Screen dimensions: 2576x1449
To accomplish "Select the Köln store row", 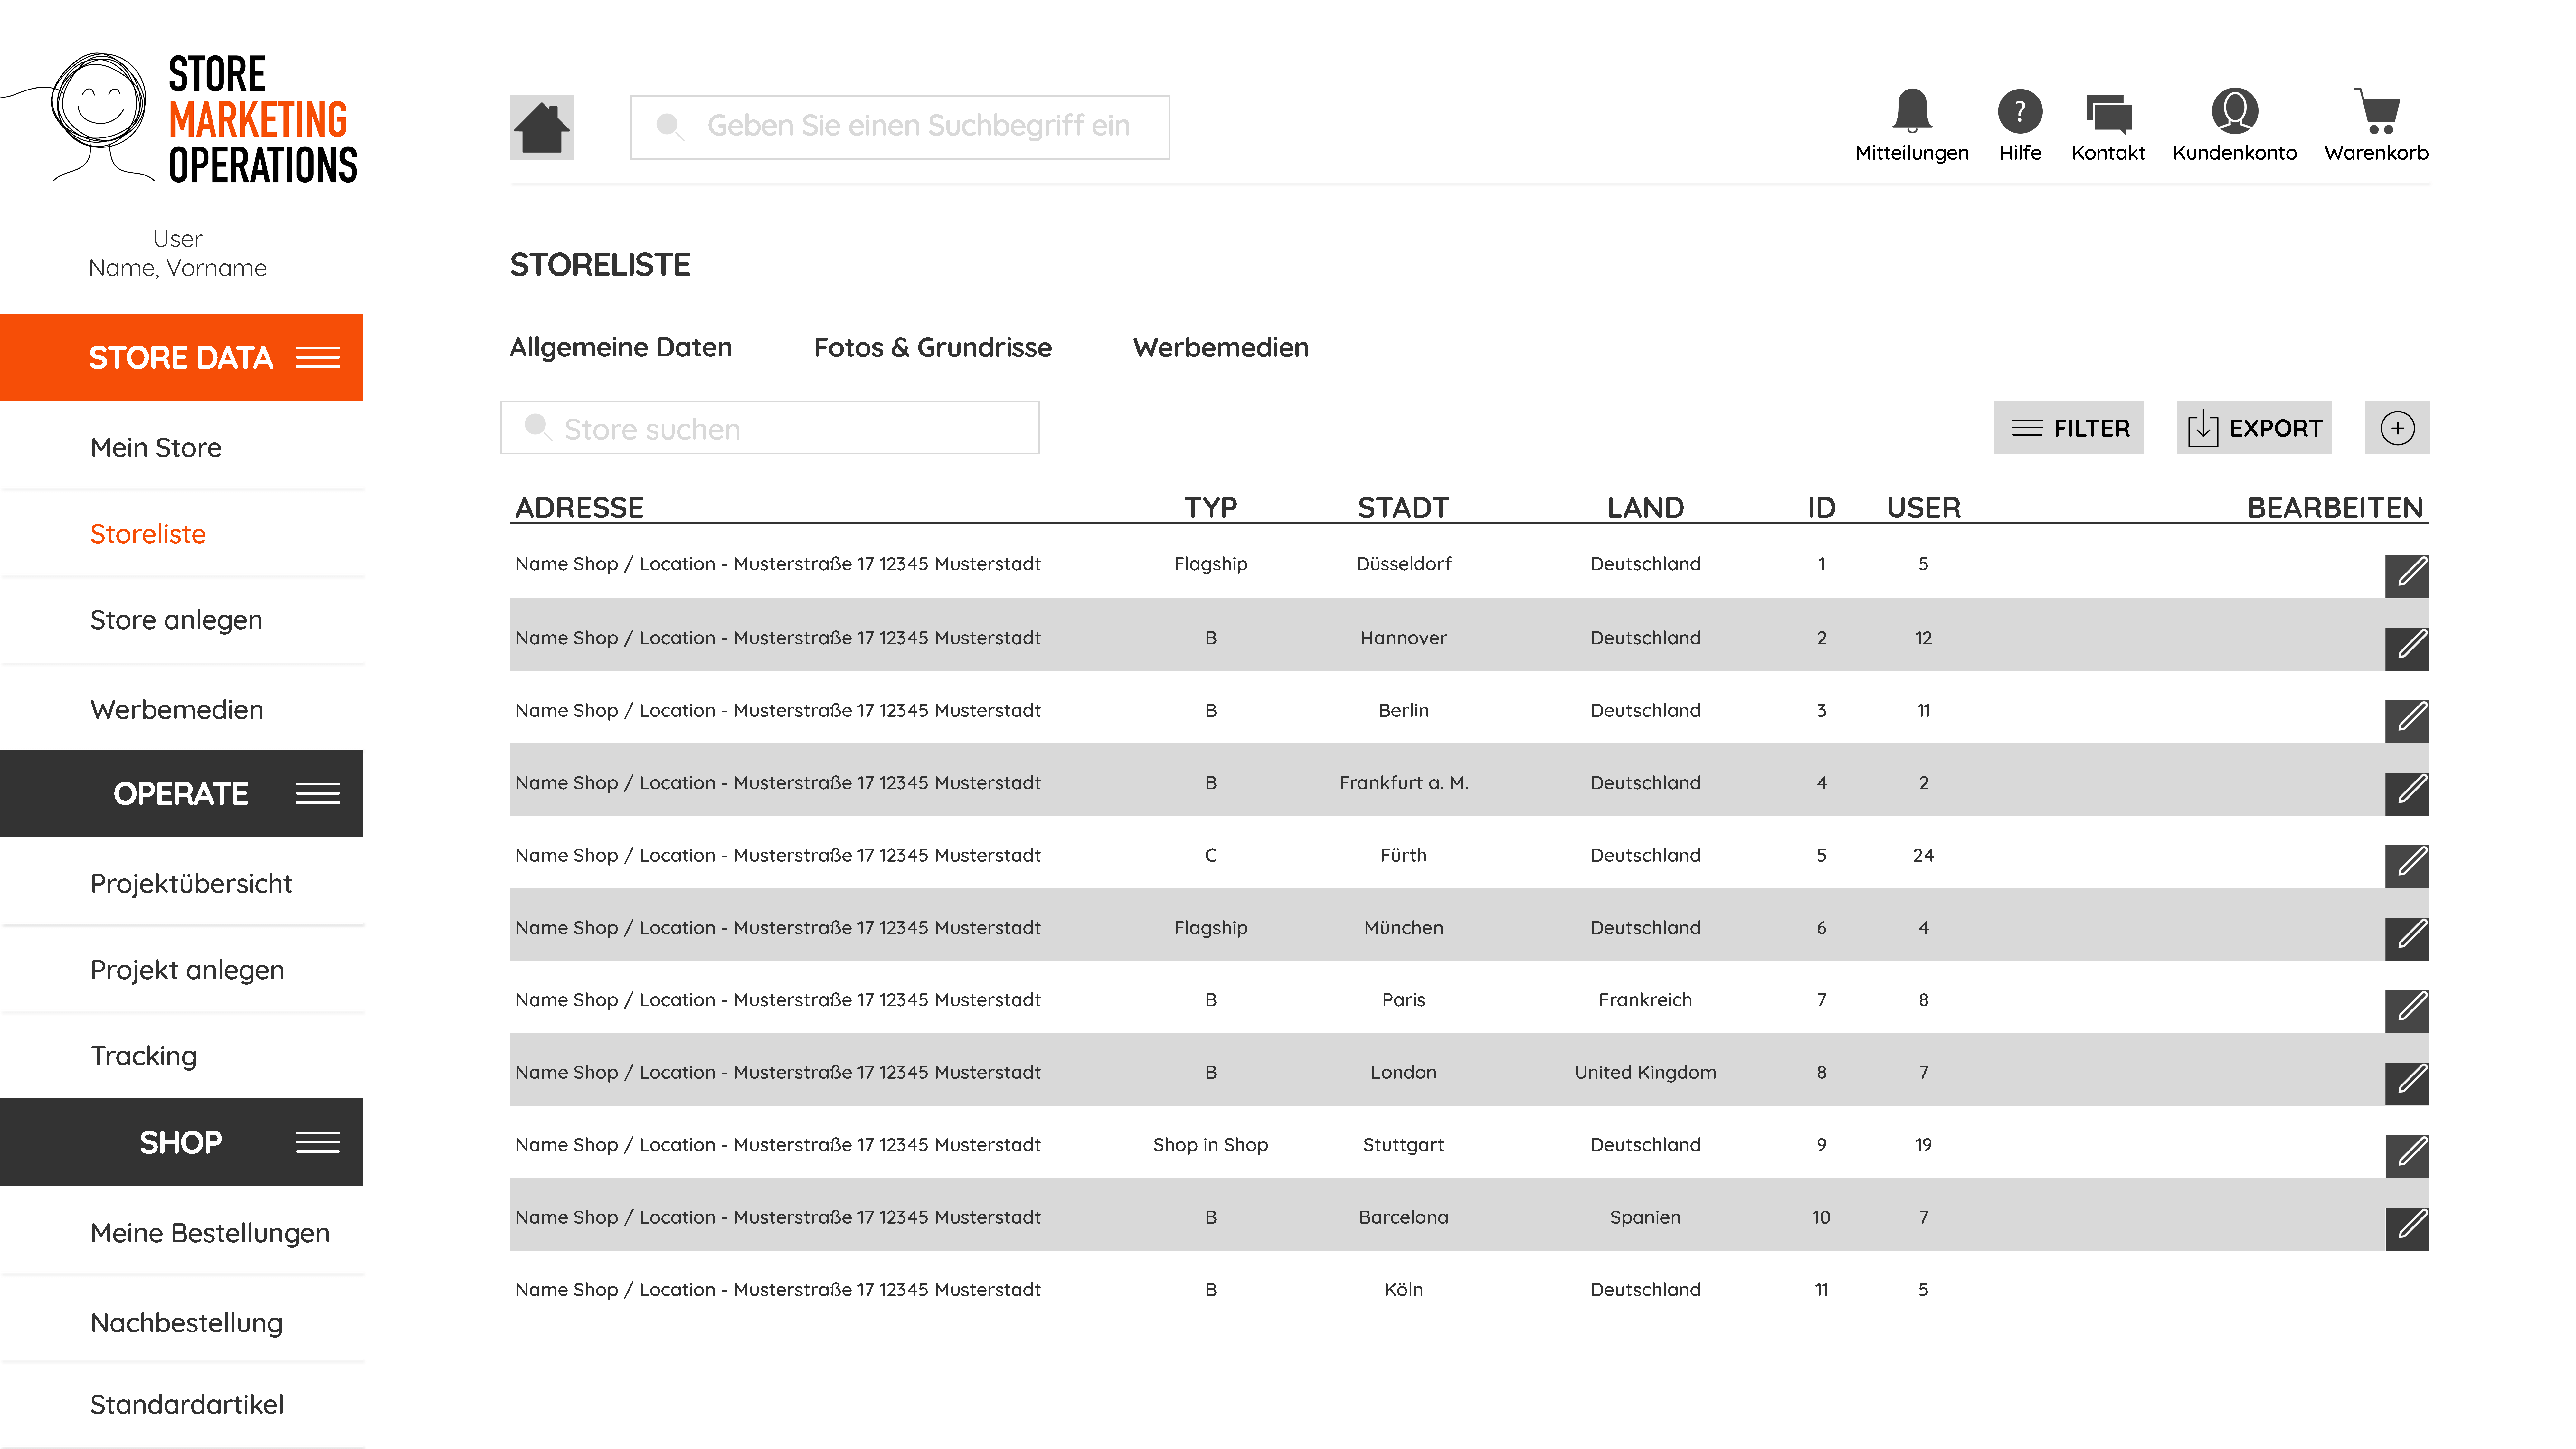I will pyautogui.click(x=1469, y=1289).
